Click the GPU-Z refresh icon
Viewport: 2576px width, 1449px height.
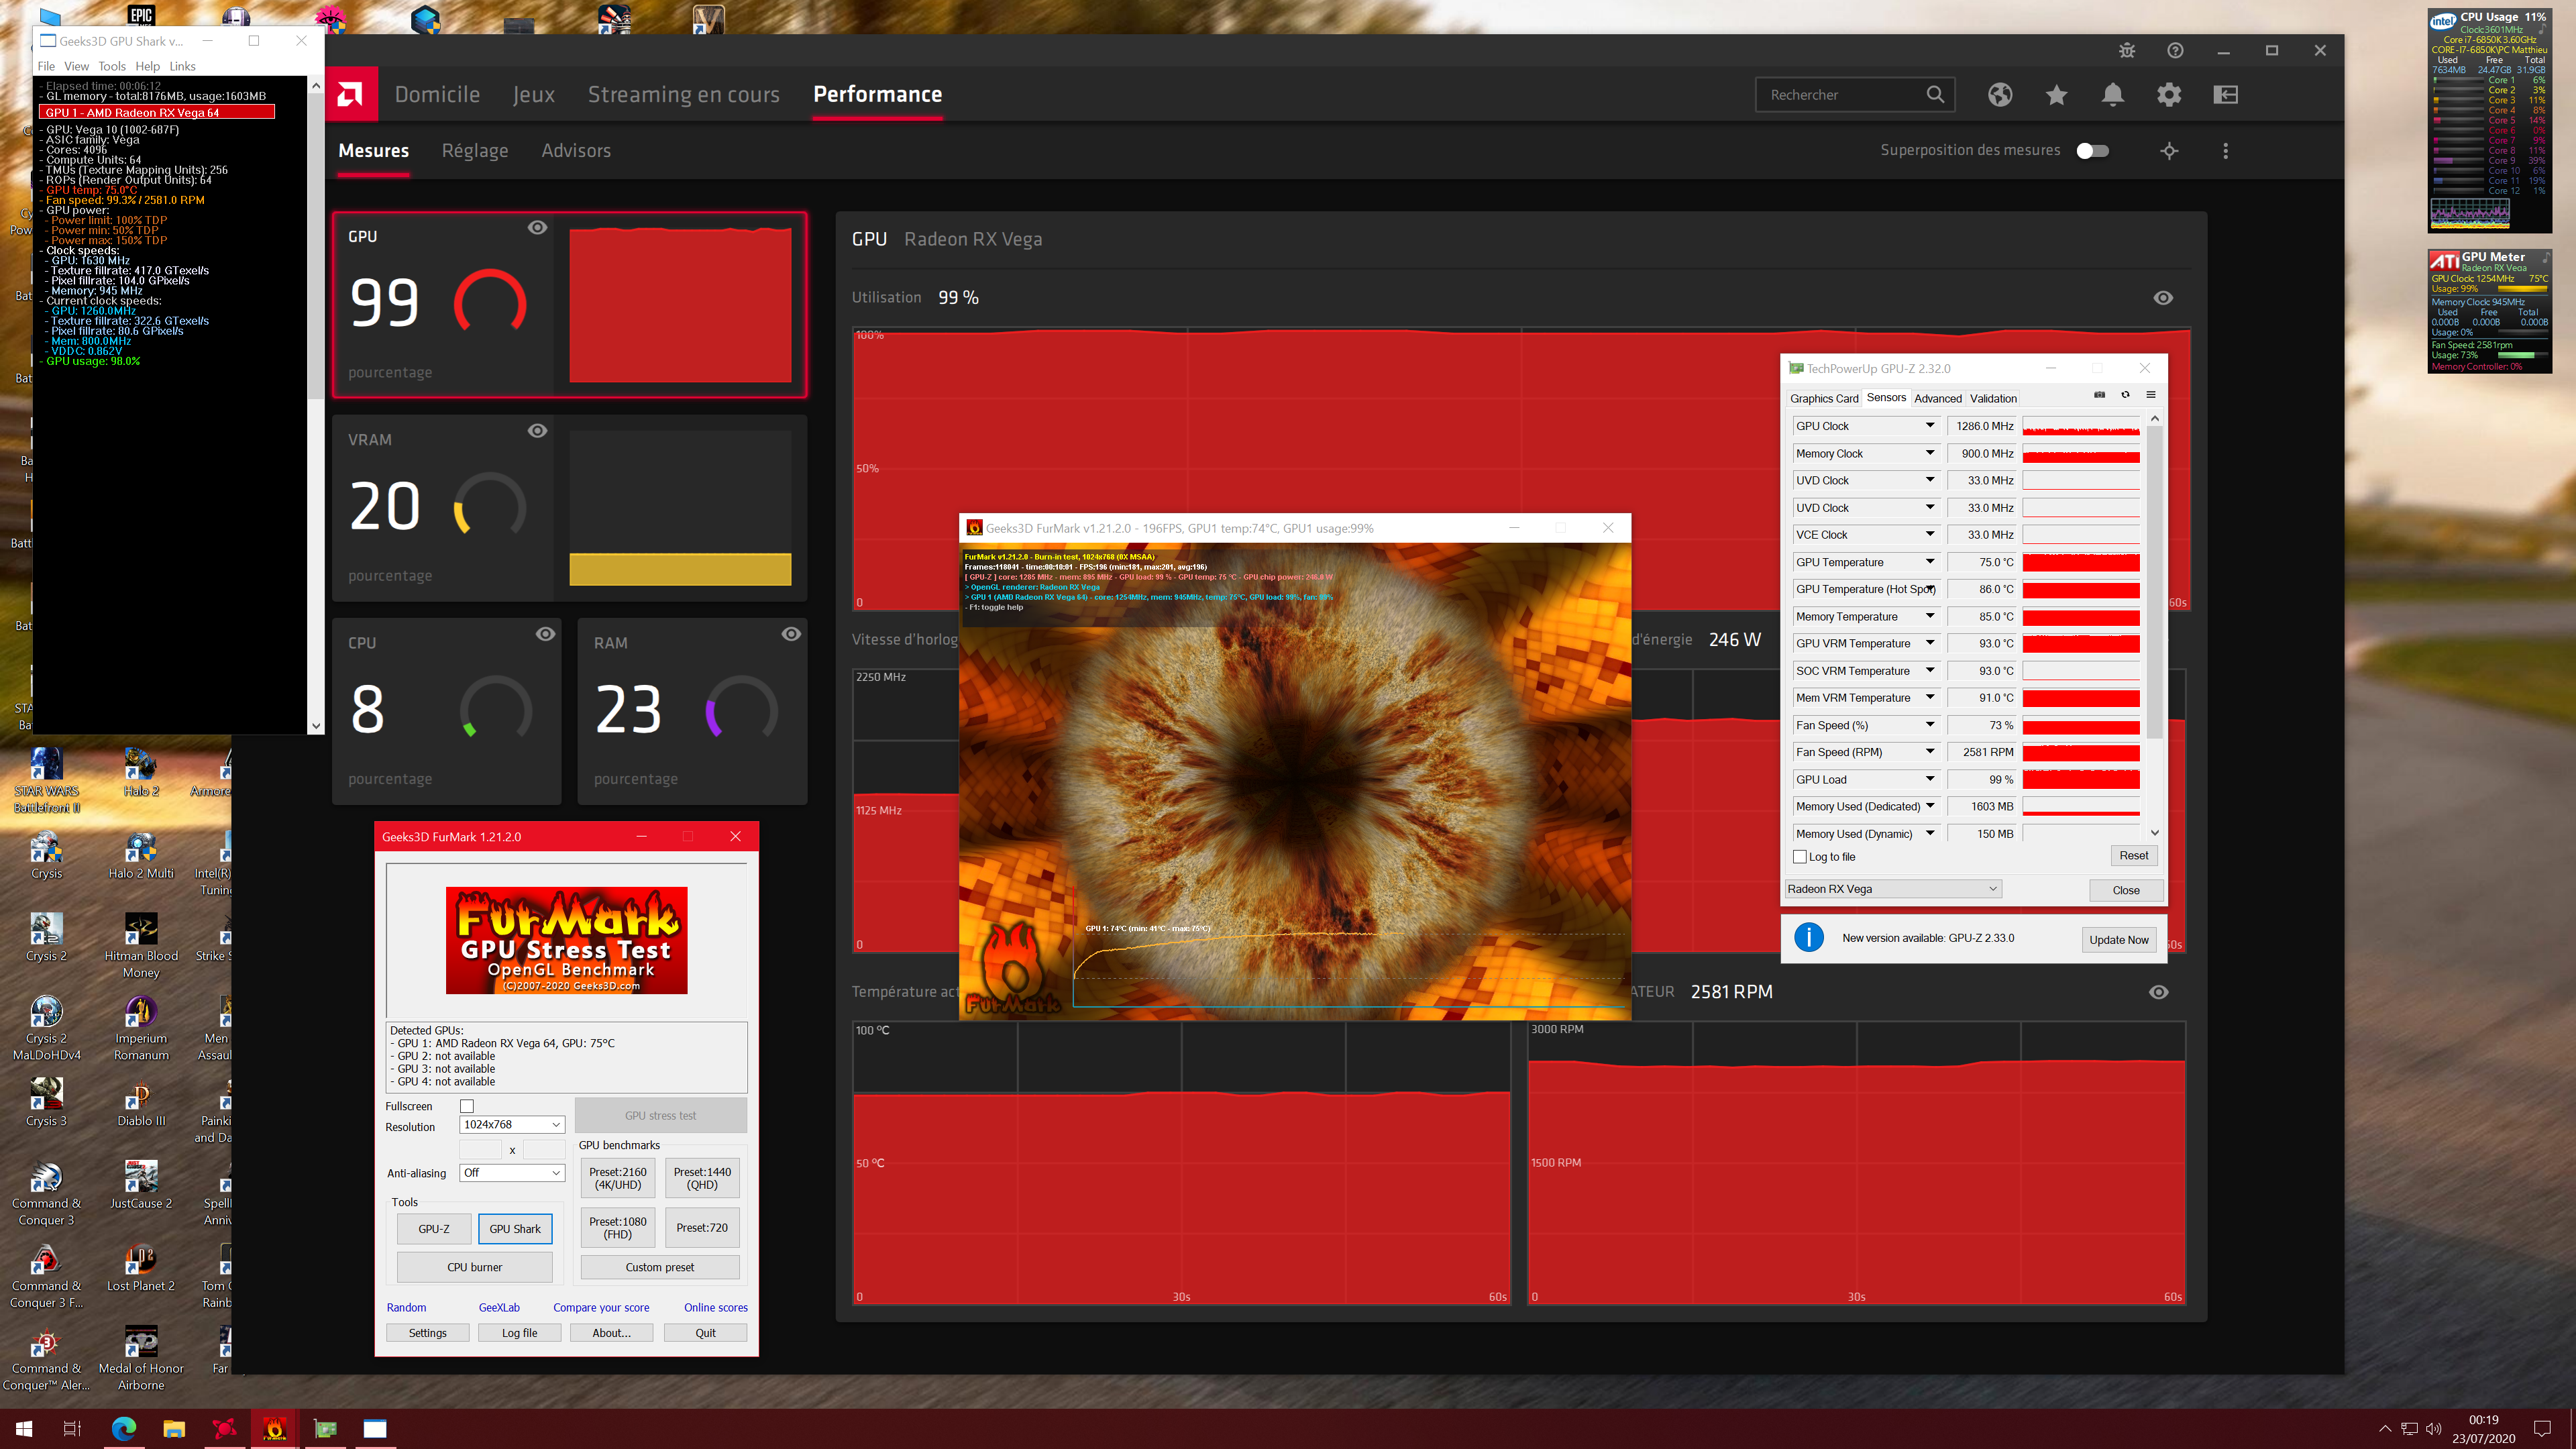pos(2125,395)
